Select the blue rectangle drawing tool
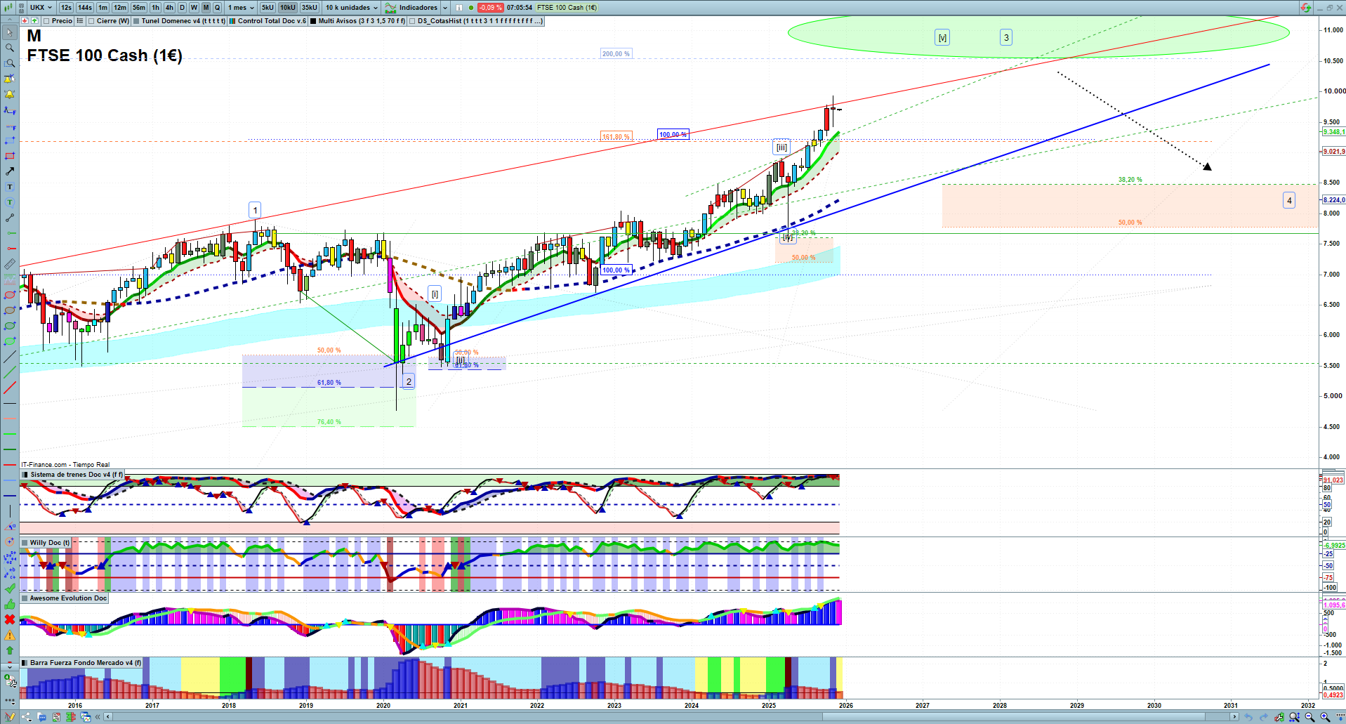 [x=10, y=140]
